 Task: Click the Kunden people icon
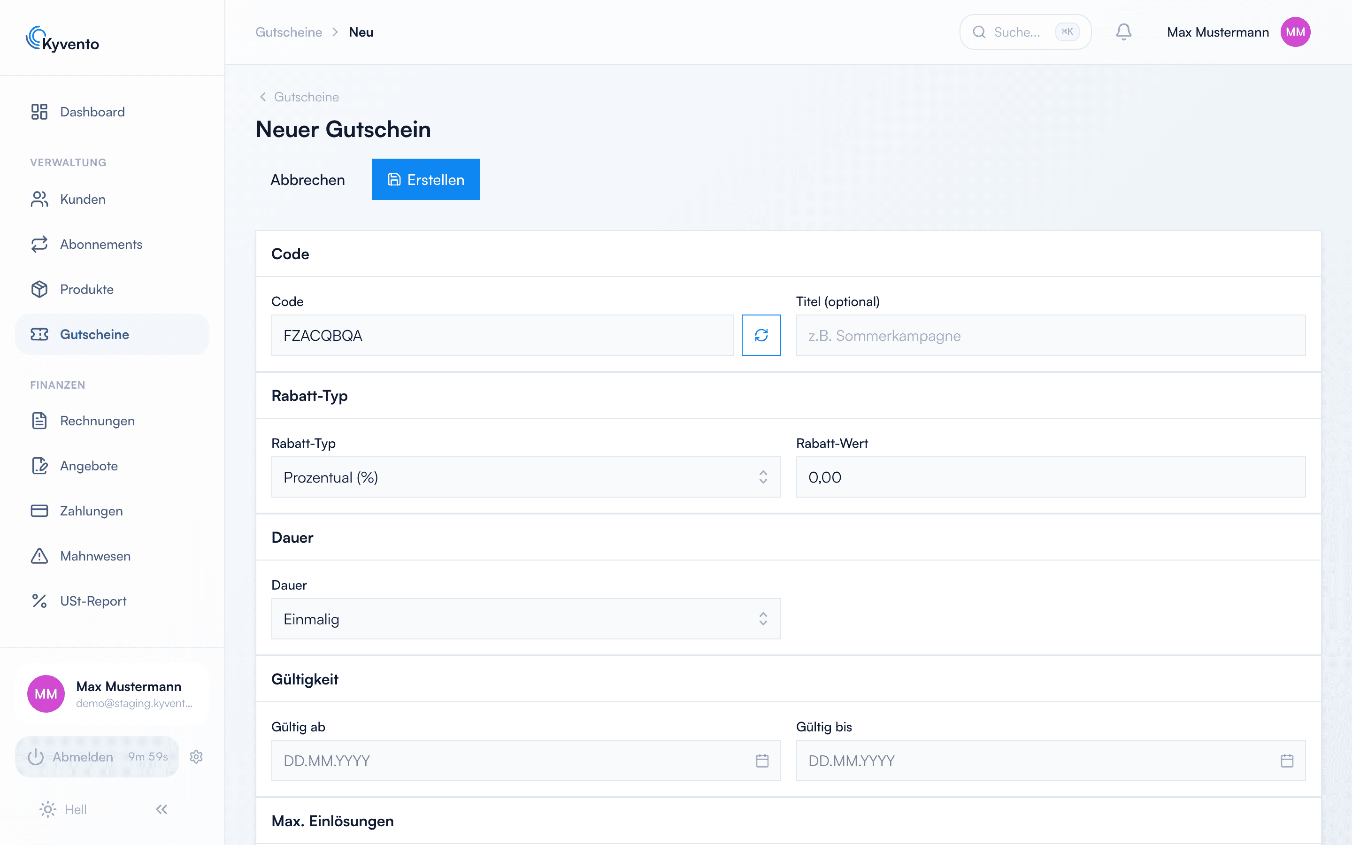click(x=39, y=200)
